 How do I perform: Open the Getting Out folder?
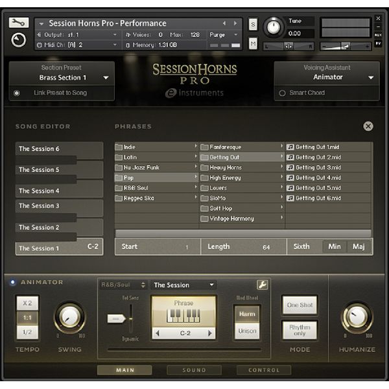click(242, 158)
